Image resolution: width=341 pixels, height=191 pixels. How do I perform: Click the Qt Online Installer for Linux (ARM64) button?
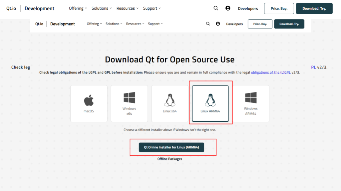coord(171,147)
